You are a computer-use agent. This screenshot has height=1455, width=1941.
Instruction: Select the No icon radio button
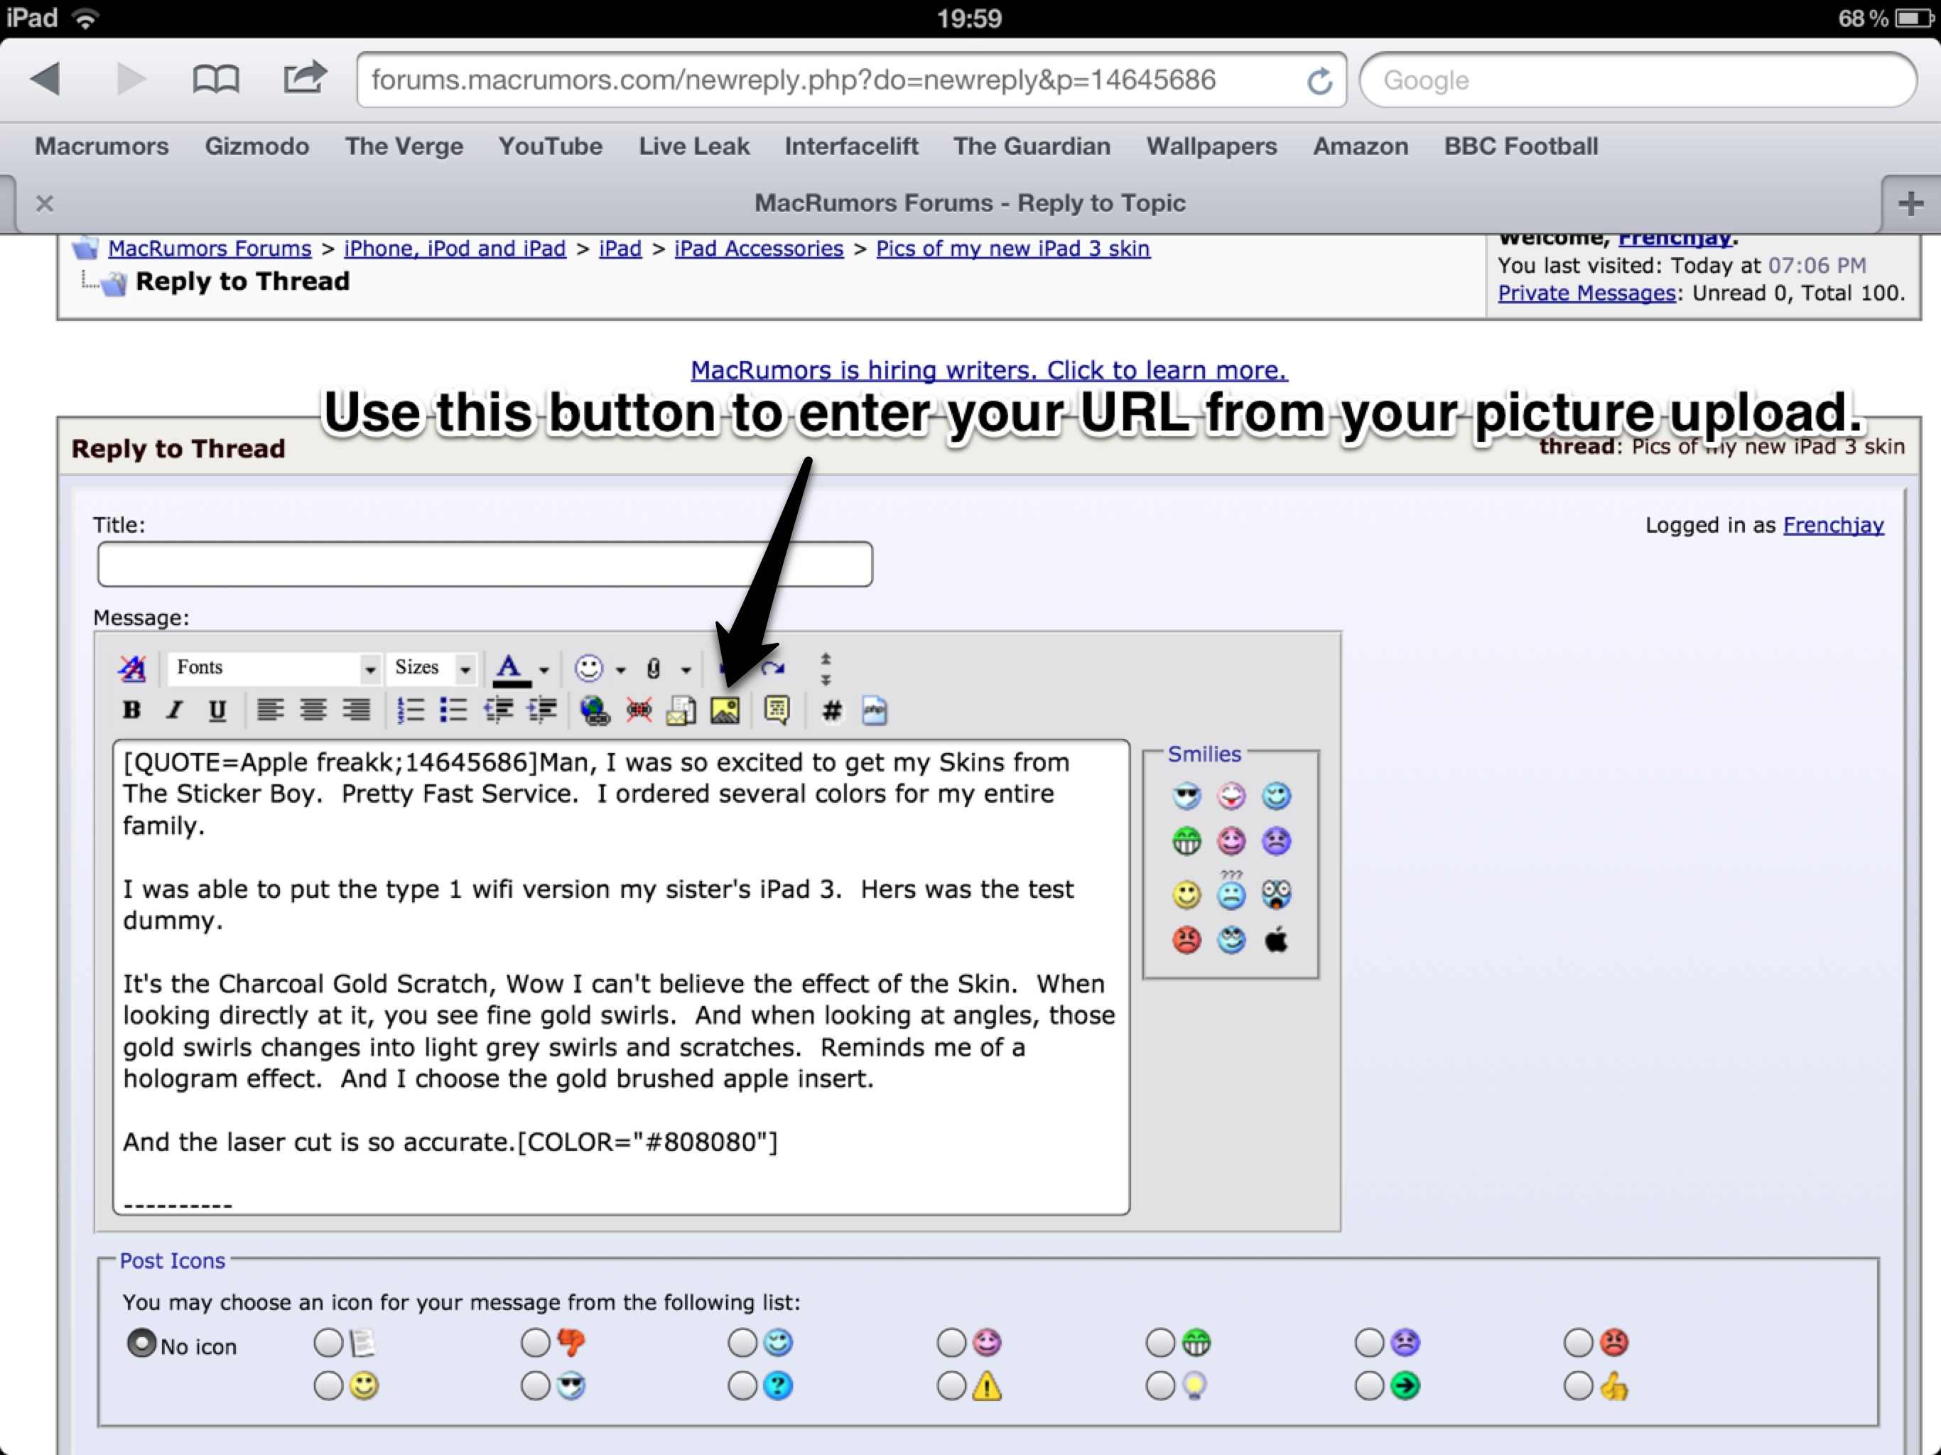[x=141, y=1343]
